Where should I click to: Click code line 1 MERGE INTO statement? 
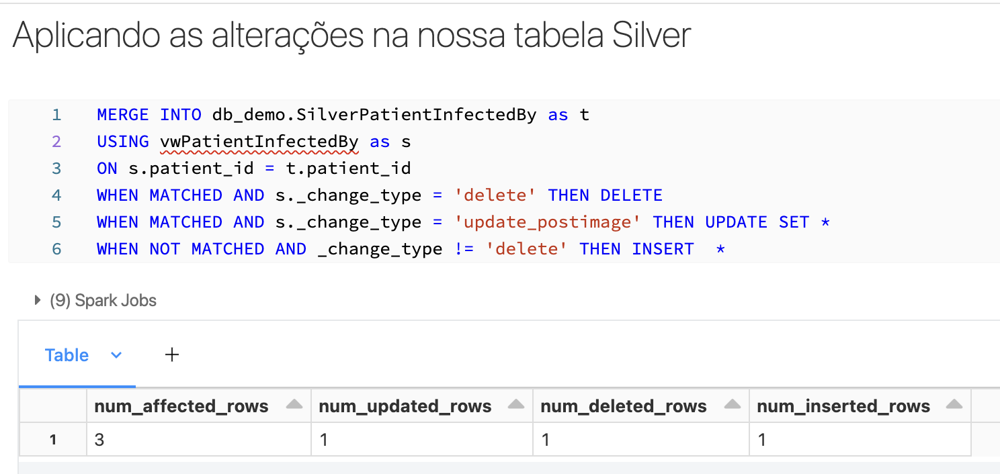point(343,115)
